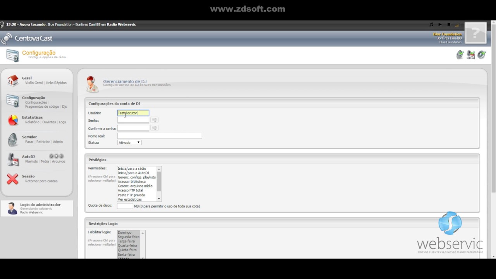Click Reiniciar server link

(x=43, y=142)
